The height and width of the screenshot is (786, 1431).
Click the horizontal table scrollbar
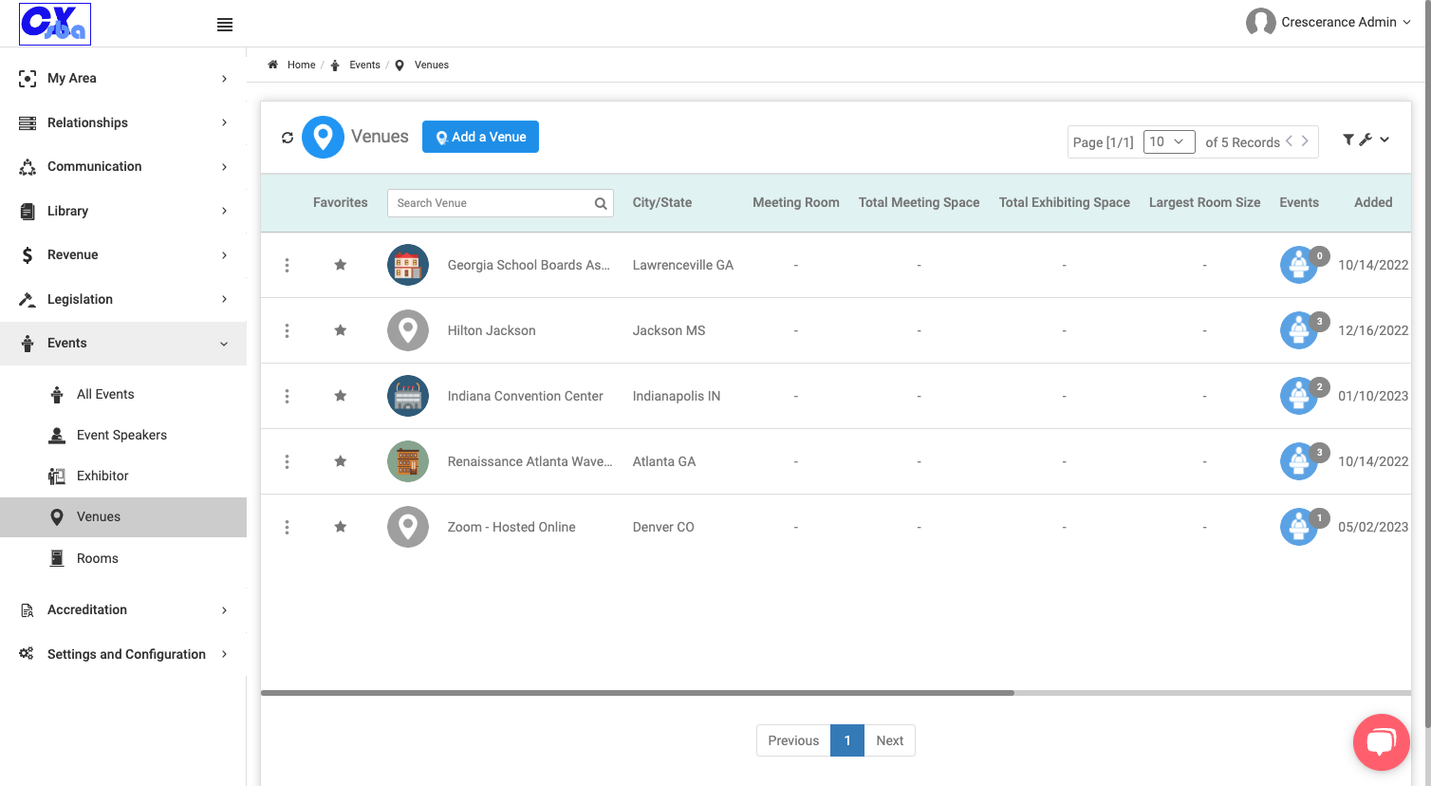638,693
